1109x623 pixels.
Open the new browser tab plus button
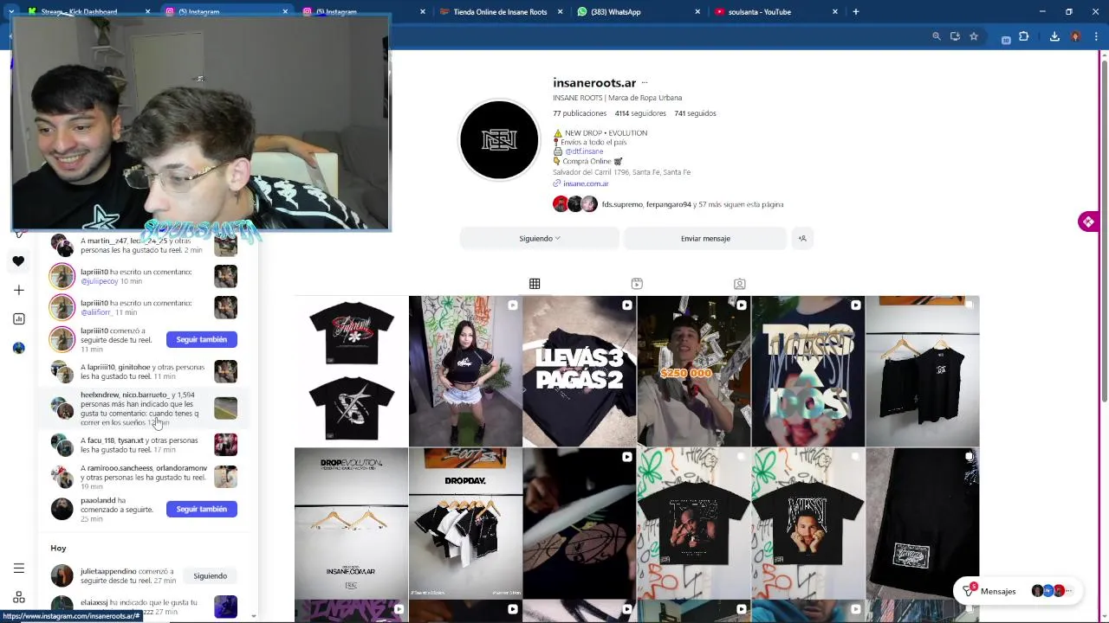pos(855,11)
